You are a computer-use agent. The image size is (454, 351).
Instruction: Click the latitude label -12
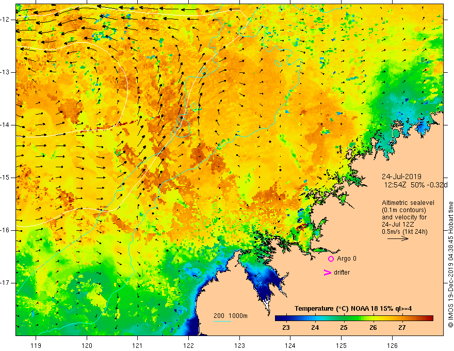pyautogui.click(x=5, y=20)
